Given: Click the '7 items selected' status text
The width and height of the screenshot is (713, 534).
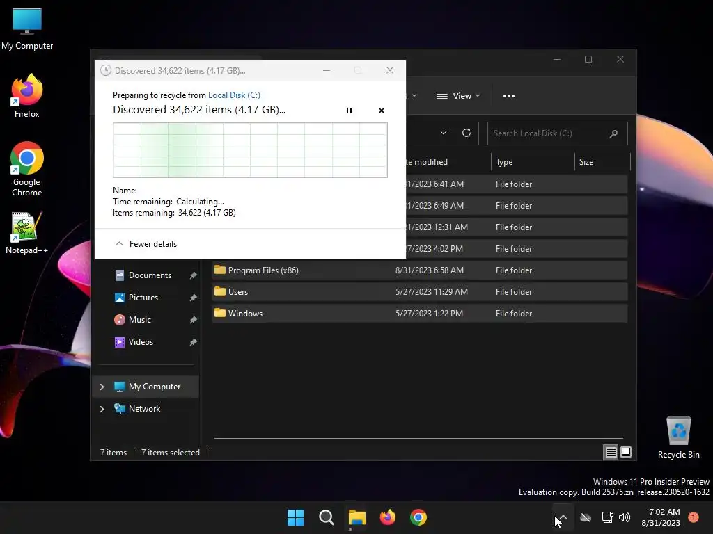Looking at the screenshot, I should click(171, 452).
